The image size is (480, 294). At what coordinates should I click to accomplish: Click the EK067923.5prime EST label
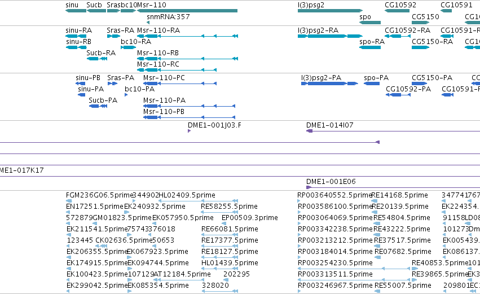click(x=157, y=252)
